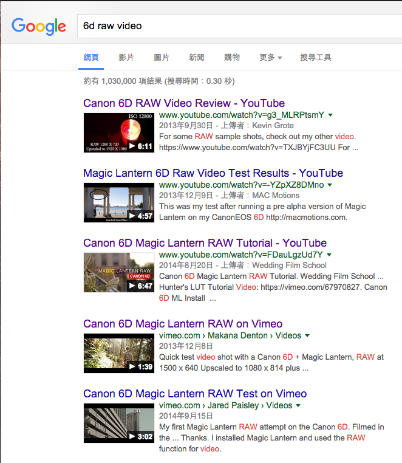Open 'Magic Lantern 6D Raw Video Test Results' link
Image resolution: width=402 pixels, height=463 pixels.
[x=213, y=173]
